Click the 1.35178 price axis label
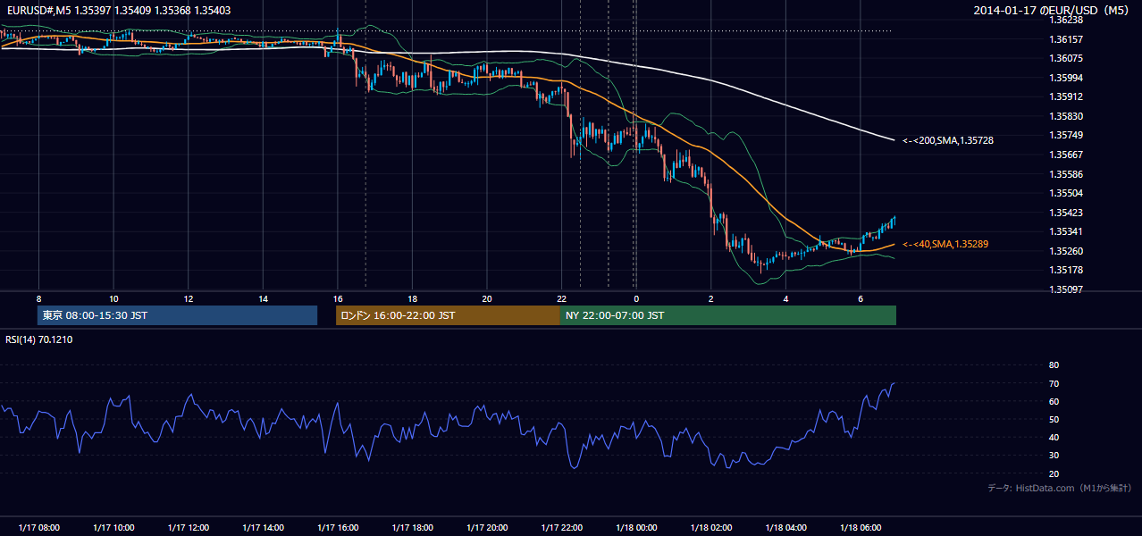The width and height of the screenshot is (1142, 536). [1066, 270]
